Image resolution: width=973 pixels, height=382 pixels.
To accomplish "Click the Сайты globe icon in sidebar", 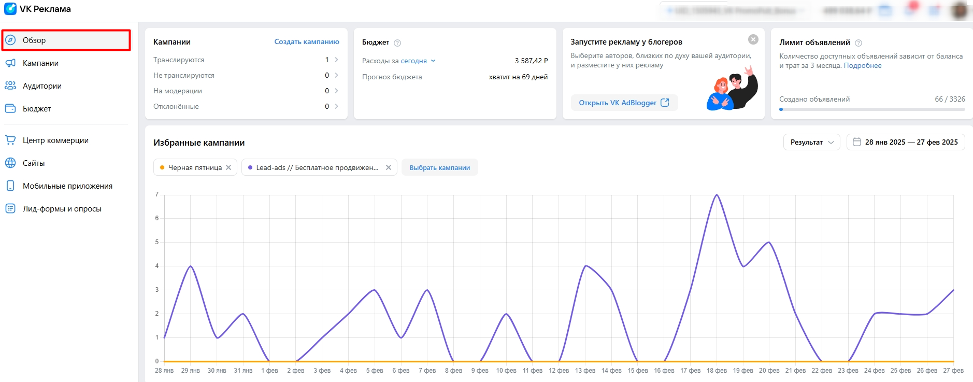I will [10, 163].
